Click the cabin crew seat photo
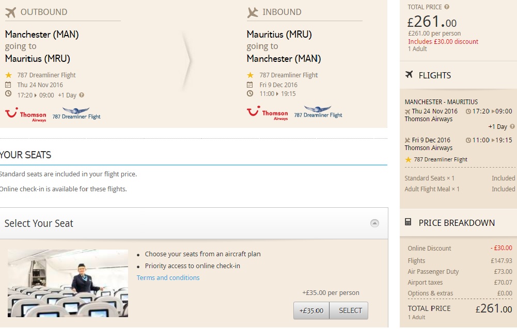 coord(68,284)
